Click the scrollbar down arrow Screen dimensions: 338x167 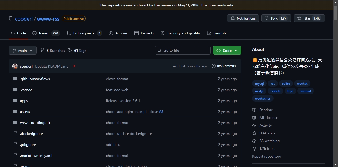[x=336, y=164]
